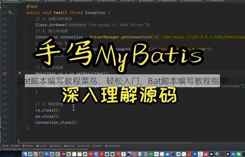Place cursor on rs.close() line 29
The width and height of the screenshot is (245, 157).
(48, 110)
